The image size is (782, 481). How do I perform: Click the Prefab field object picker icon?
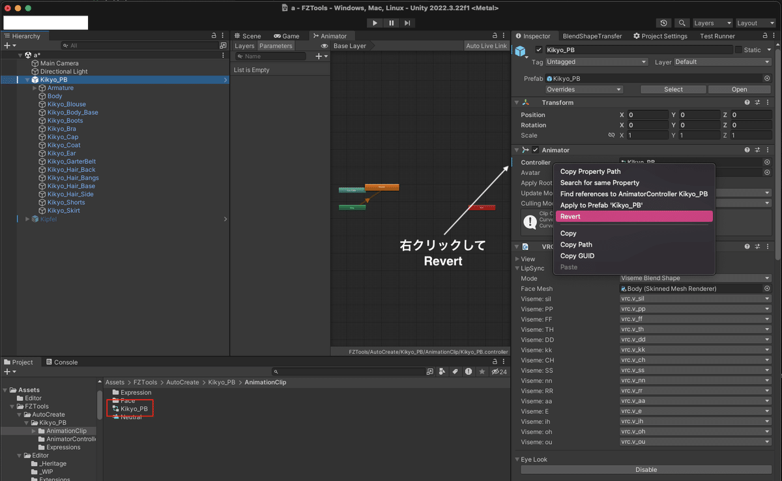tap(767, 78)
